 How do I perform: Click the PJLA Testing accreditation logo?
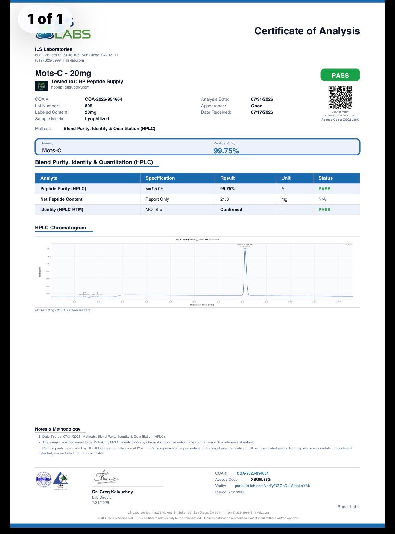(61, 480)
